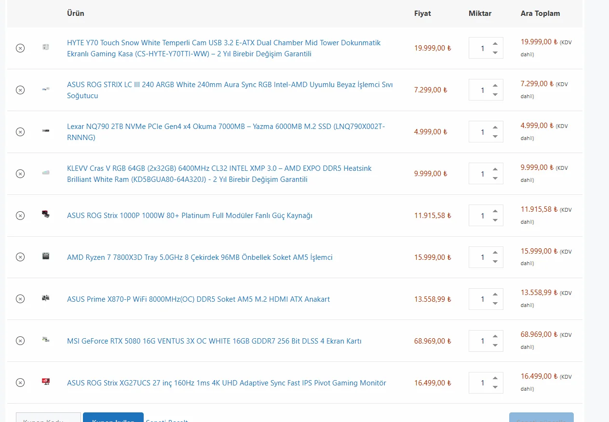Open ASUS ROG STRIX LC III cooler thumbnail
This screenshot has height=422, width=609.
46,89
